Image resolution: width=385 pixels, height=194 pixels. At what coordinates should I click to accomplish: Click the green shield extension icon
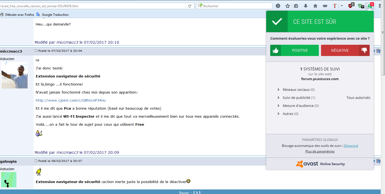tap(361, 6)
